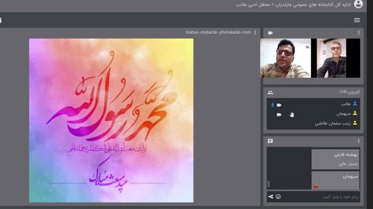Open the video panel three-dot options
Screen dimensions: 373x209
coord(359,32)
